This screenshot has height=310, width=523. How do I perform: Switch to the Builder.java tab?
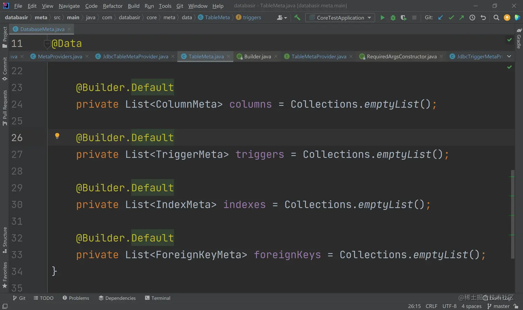pyautogui.click(x=257, y=56)
